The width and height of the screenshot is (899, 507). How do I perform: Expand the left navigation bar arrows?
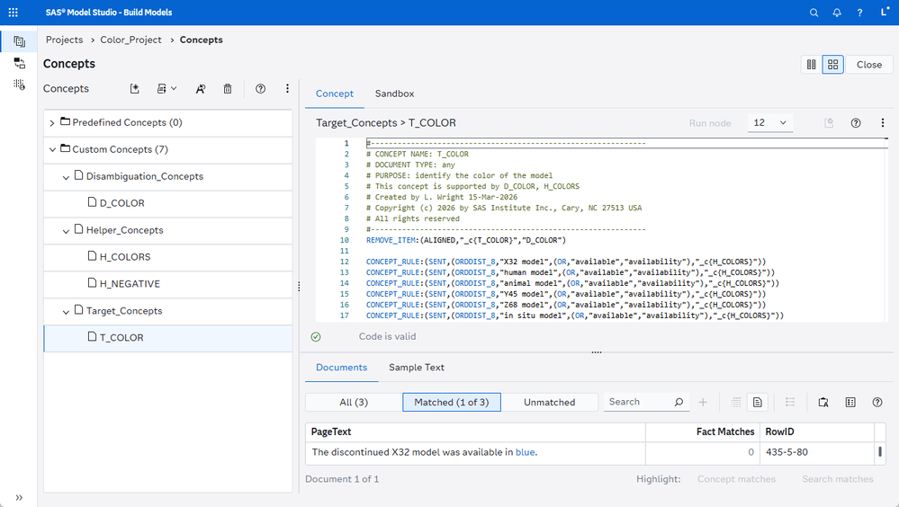click(19, 497)
